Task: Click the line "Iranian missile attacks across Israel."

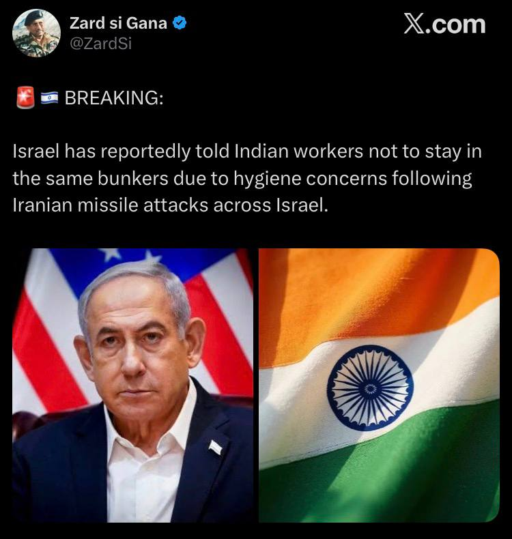Action: click(170, 205)
